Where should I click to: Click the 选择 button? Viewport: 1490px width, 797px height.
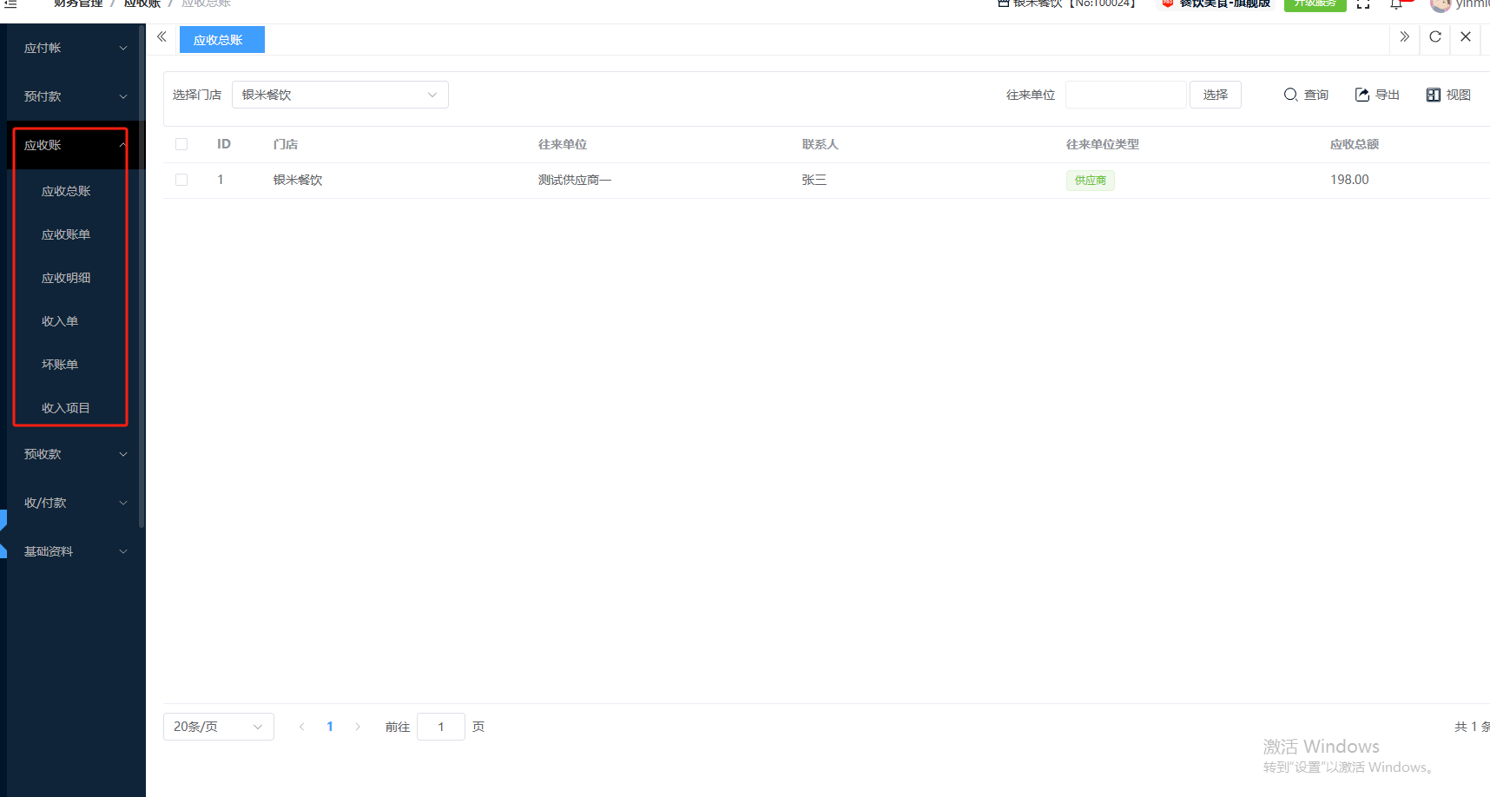pos(1215,95)
